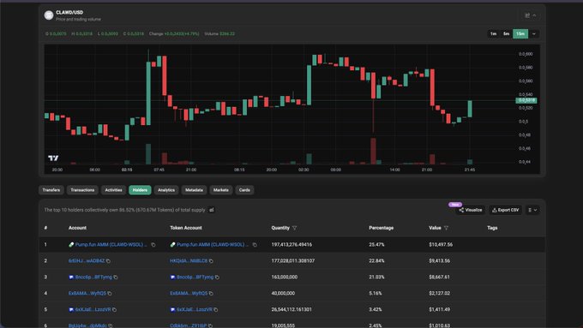This screenshot has height=328, width=583.
Task: Click the Percentage column header
Action: pyautogui.click(x=382, y=228)
